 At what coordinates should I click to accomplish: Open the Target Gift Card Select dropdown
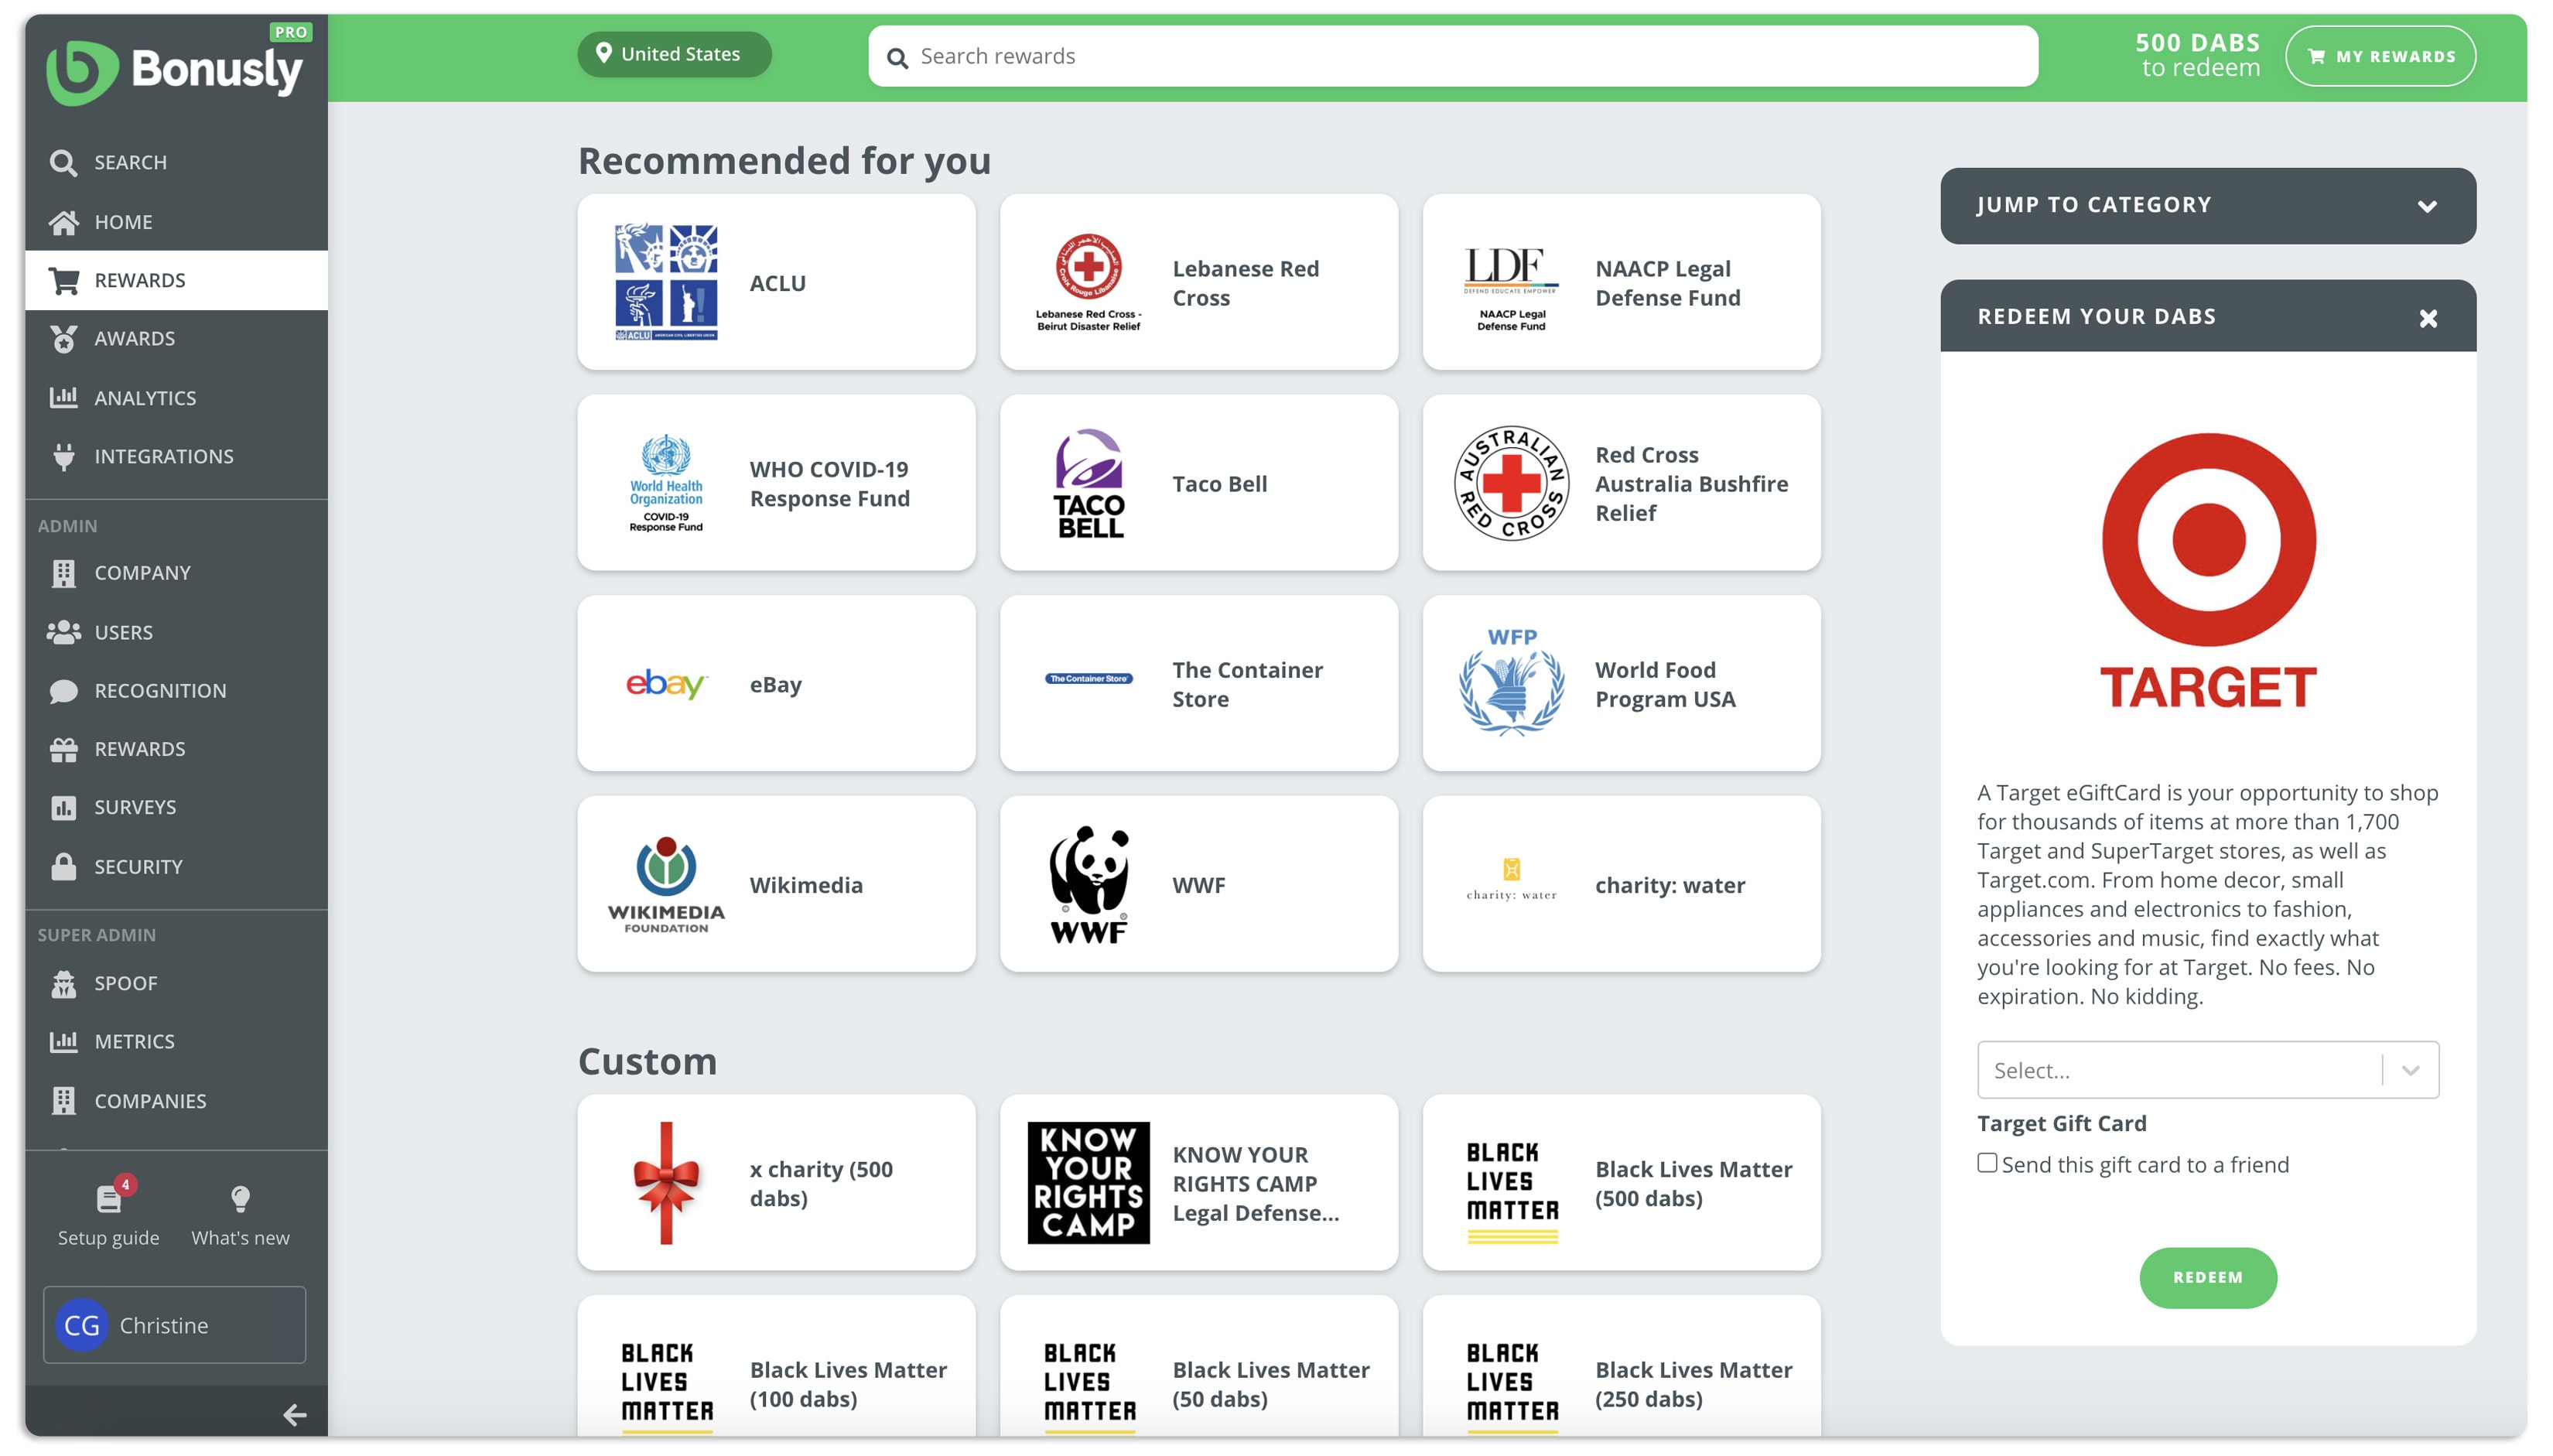point(2207,1070)
